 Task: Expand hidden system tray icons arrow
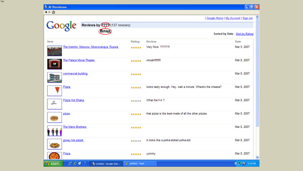(x=236, y=164)
